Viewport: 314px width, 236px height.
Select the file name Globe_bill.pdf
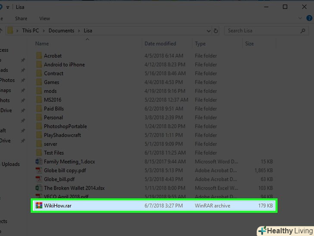point(59,179)
